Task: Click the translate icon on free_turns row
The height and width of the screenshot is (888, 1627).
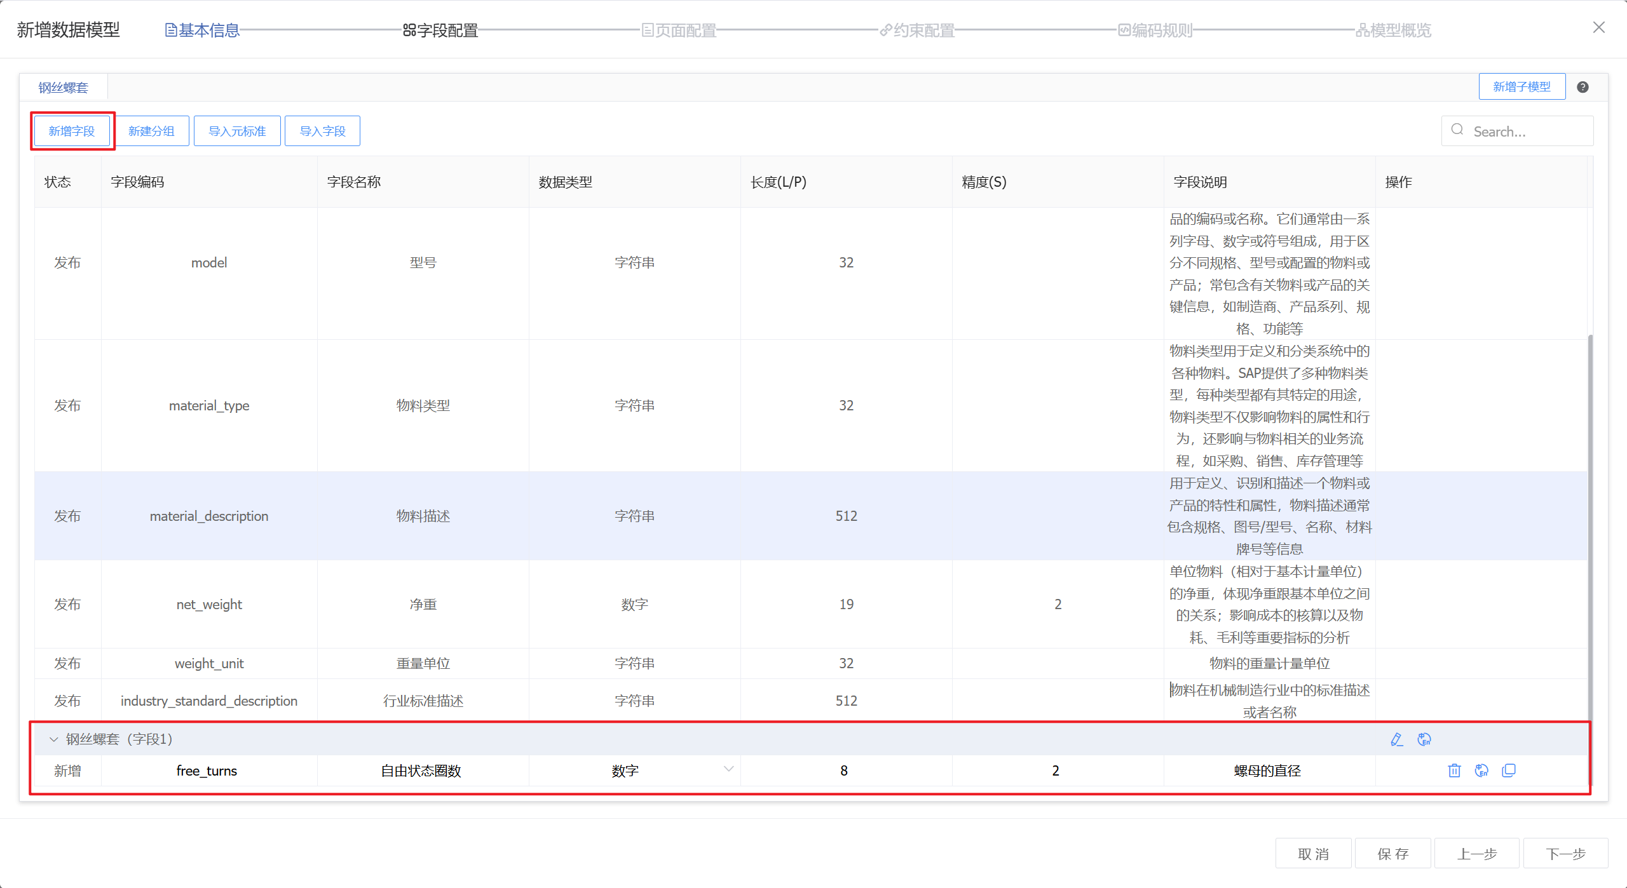Action: pyautogui.click(x=1481, y=770)
